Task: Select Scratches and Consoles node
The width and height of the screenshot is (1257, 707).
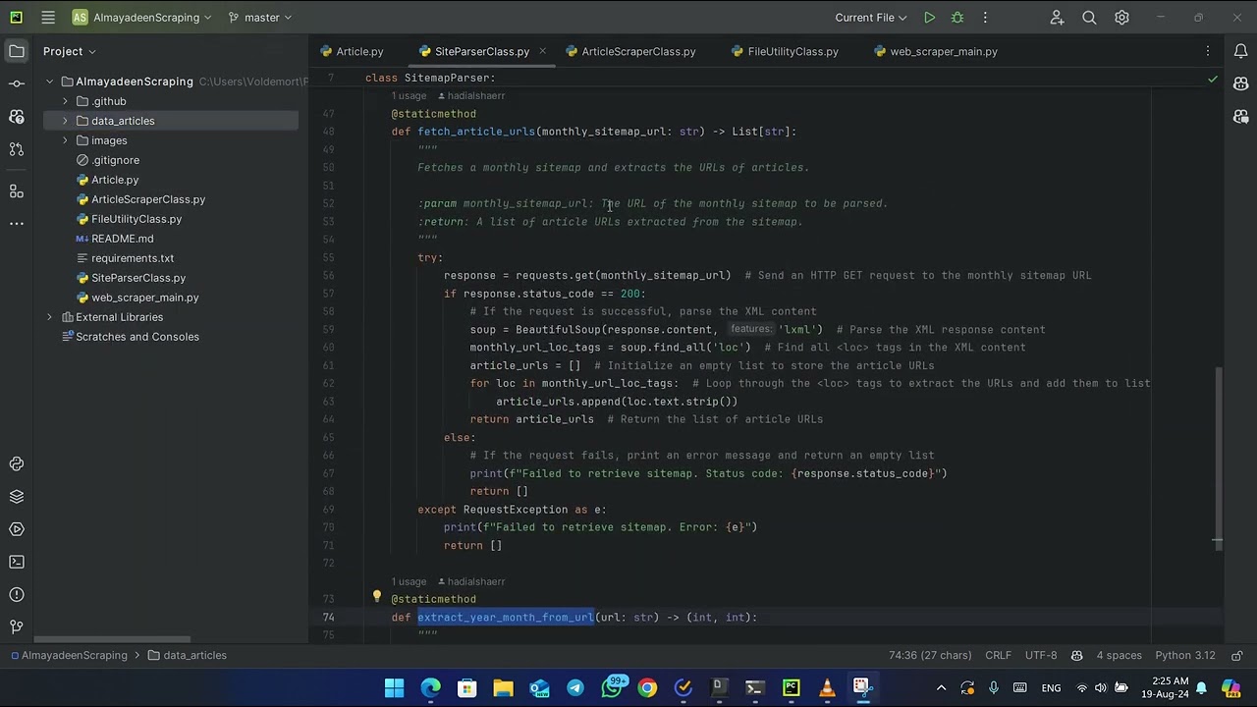Action: point(137,337)
